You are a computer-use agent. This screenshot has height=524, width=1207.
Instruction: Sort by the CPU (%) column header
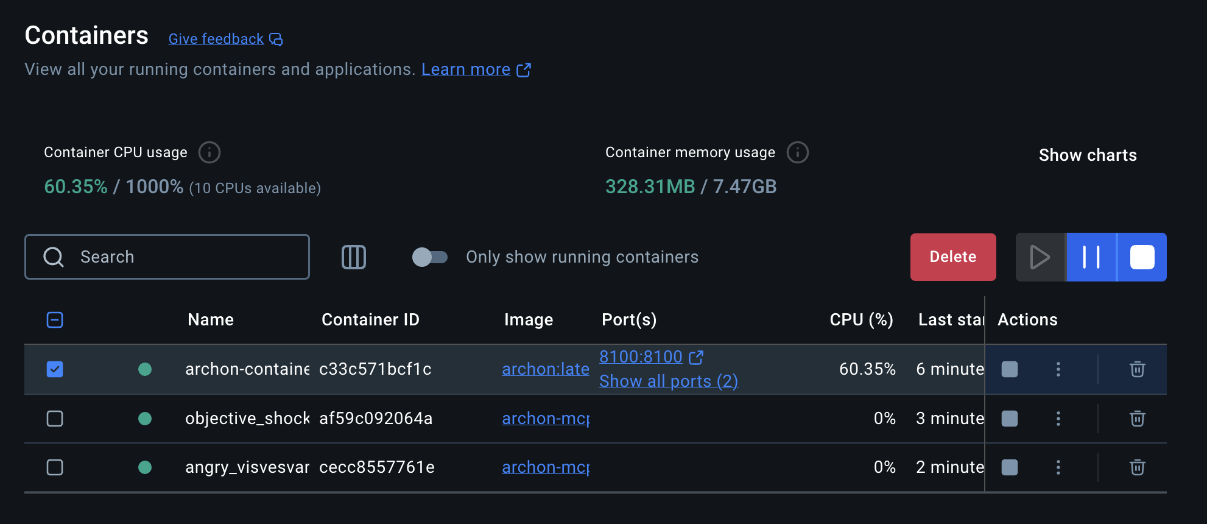[860, 320]
